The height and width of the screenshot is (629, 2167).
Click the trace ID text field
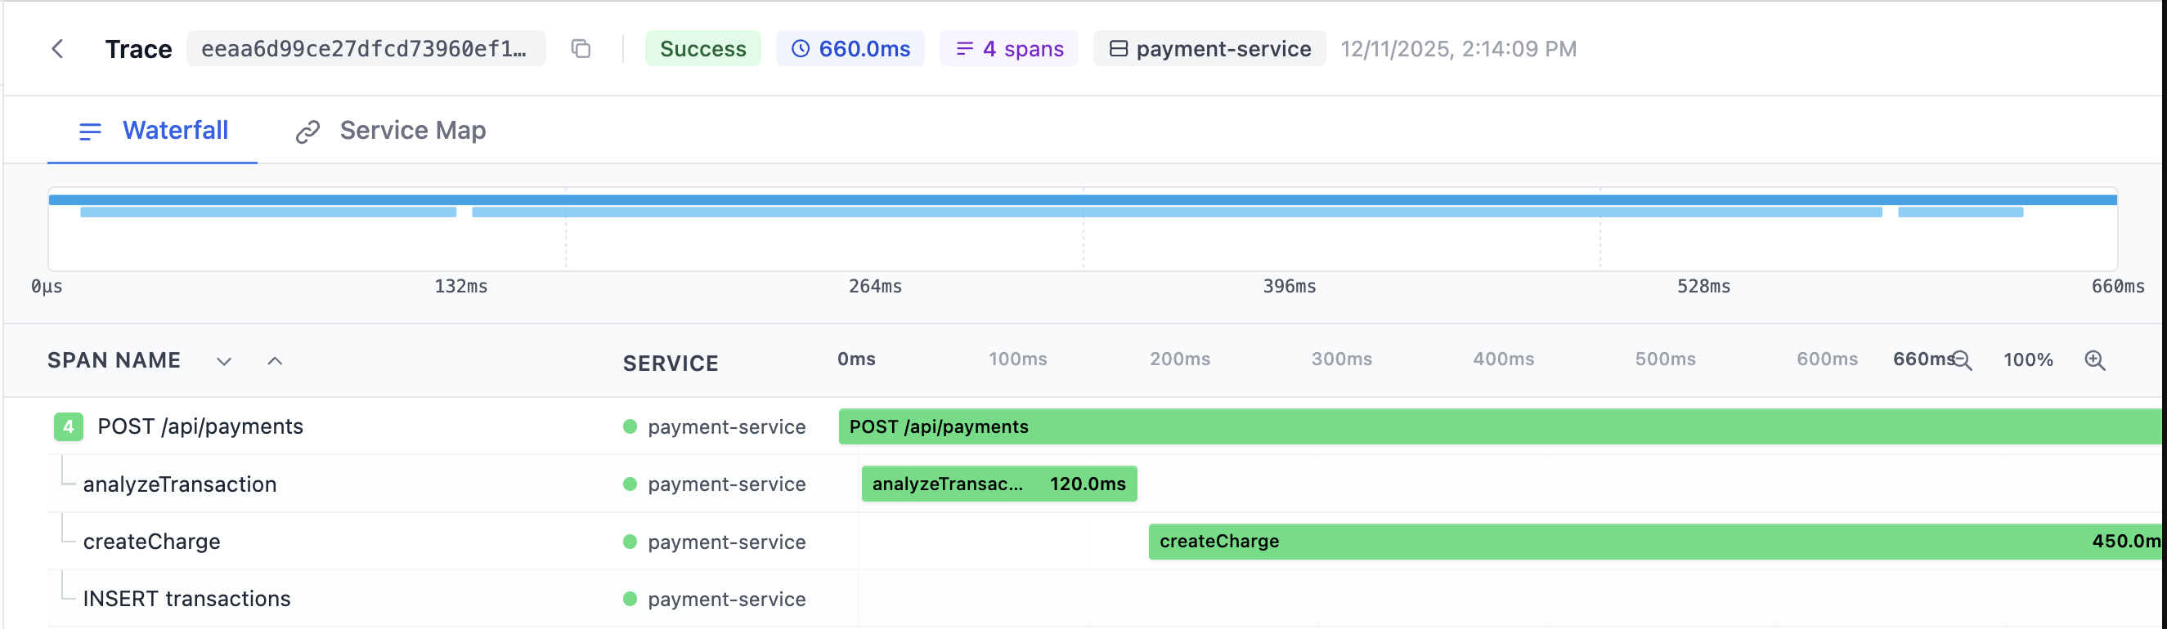click(365, 49)
